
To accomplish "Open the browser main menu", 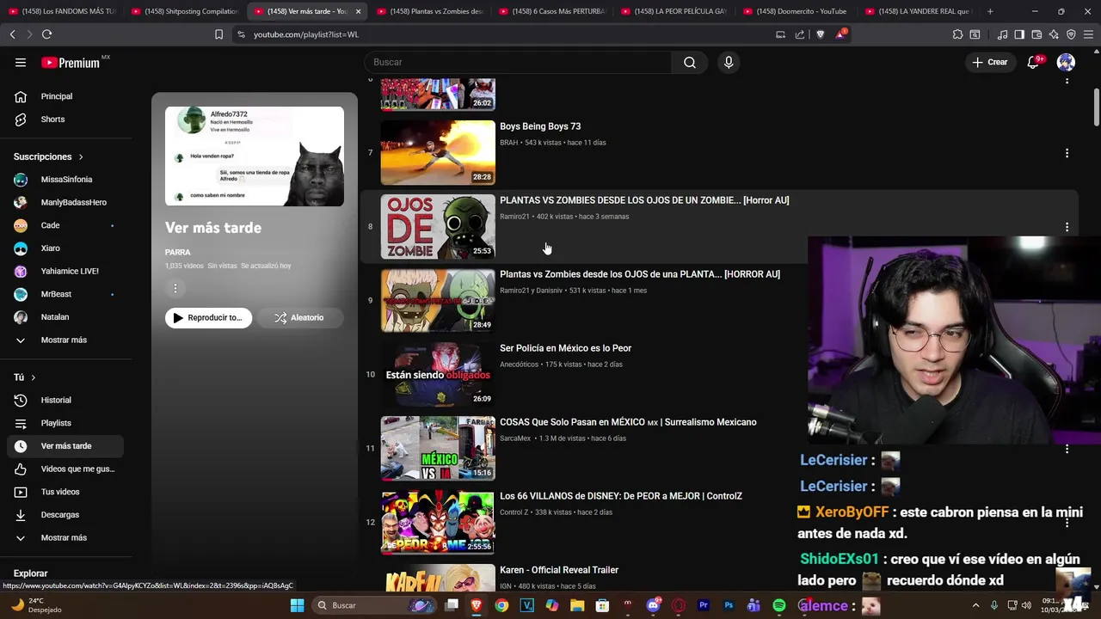I will (x=1088, y=34).
